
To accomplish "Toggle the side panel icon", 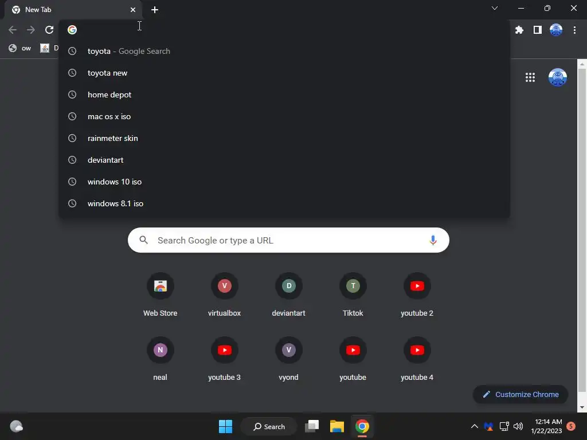I will coord(537,30).
